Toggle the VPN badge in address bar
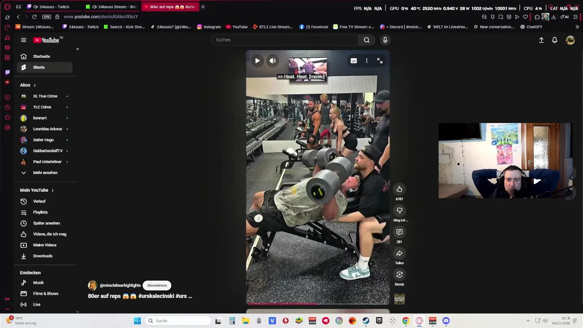This screenshot has height=328, width=583. click(46, 17)
